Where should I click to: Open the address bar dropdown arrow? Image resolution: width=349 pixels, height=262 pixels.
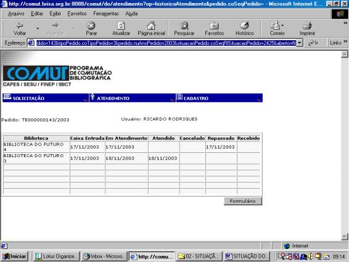pos(300,43)
